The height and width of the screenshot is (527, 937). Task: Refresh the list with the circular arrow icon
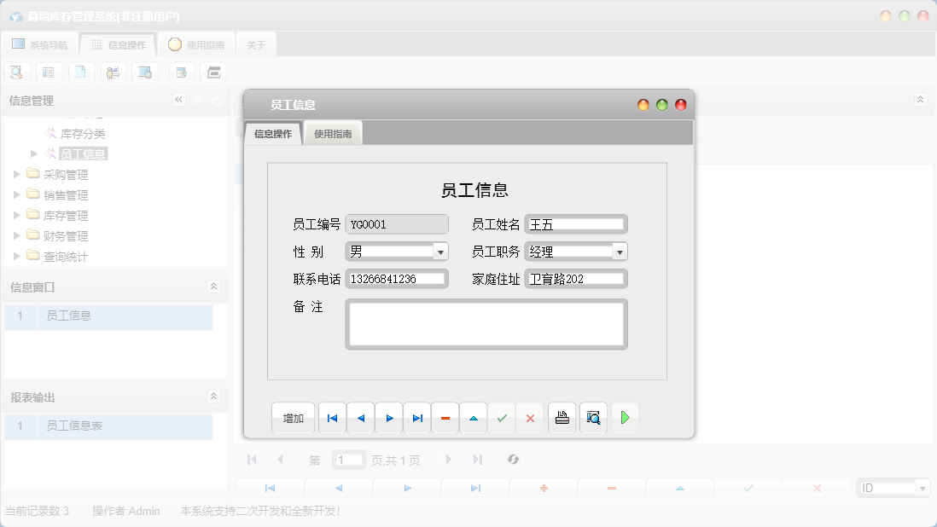(x=513, y=460)
